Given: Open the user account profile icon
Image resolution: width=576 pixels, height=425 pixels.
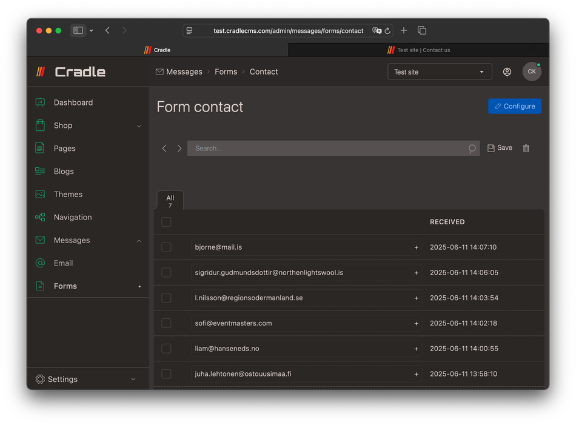Looking at the screenshot, I should pos(507,72).
